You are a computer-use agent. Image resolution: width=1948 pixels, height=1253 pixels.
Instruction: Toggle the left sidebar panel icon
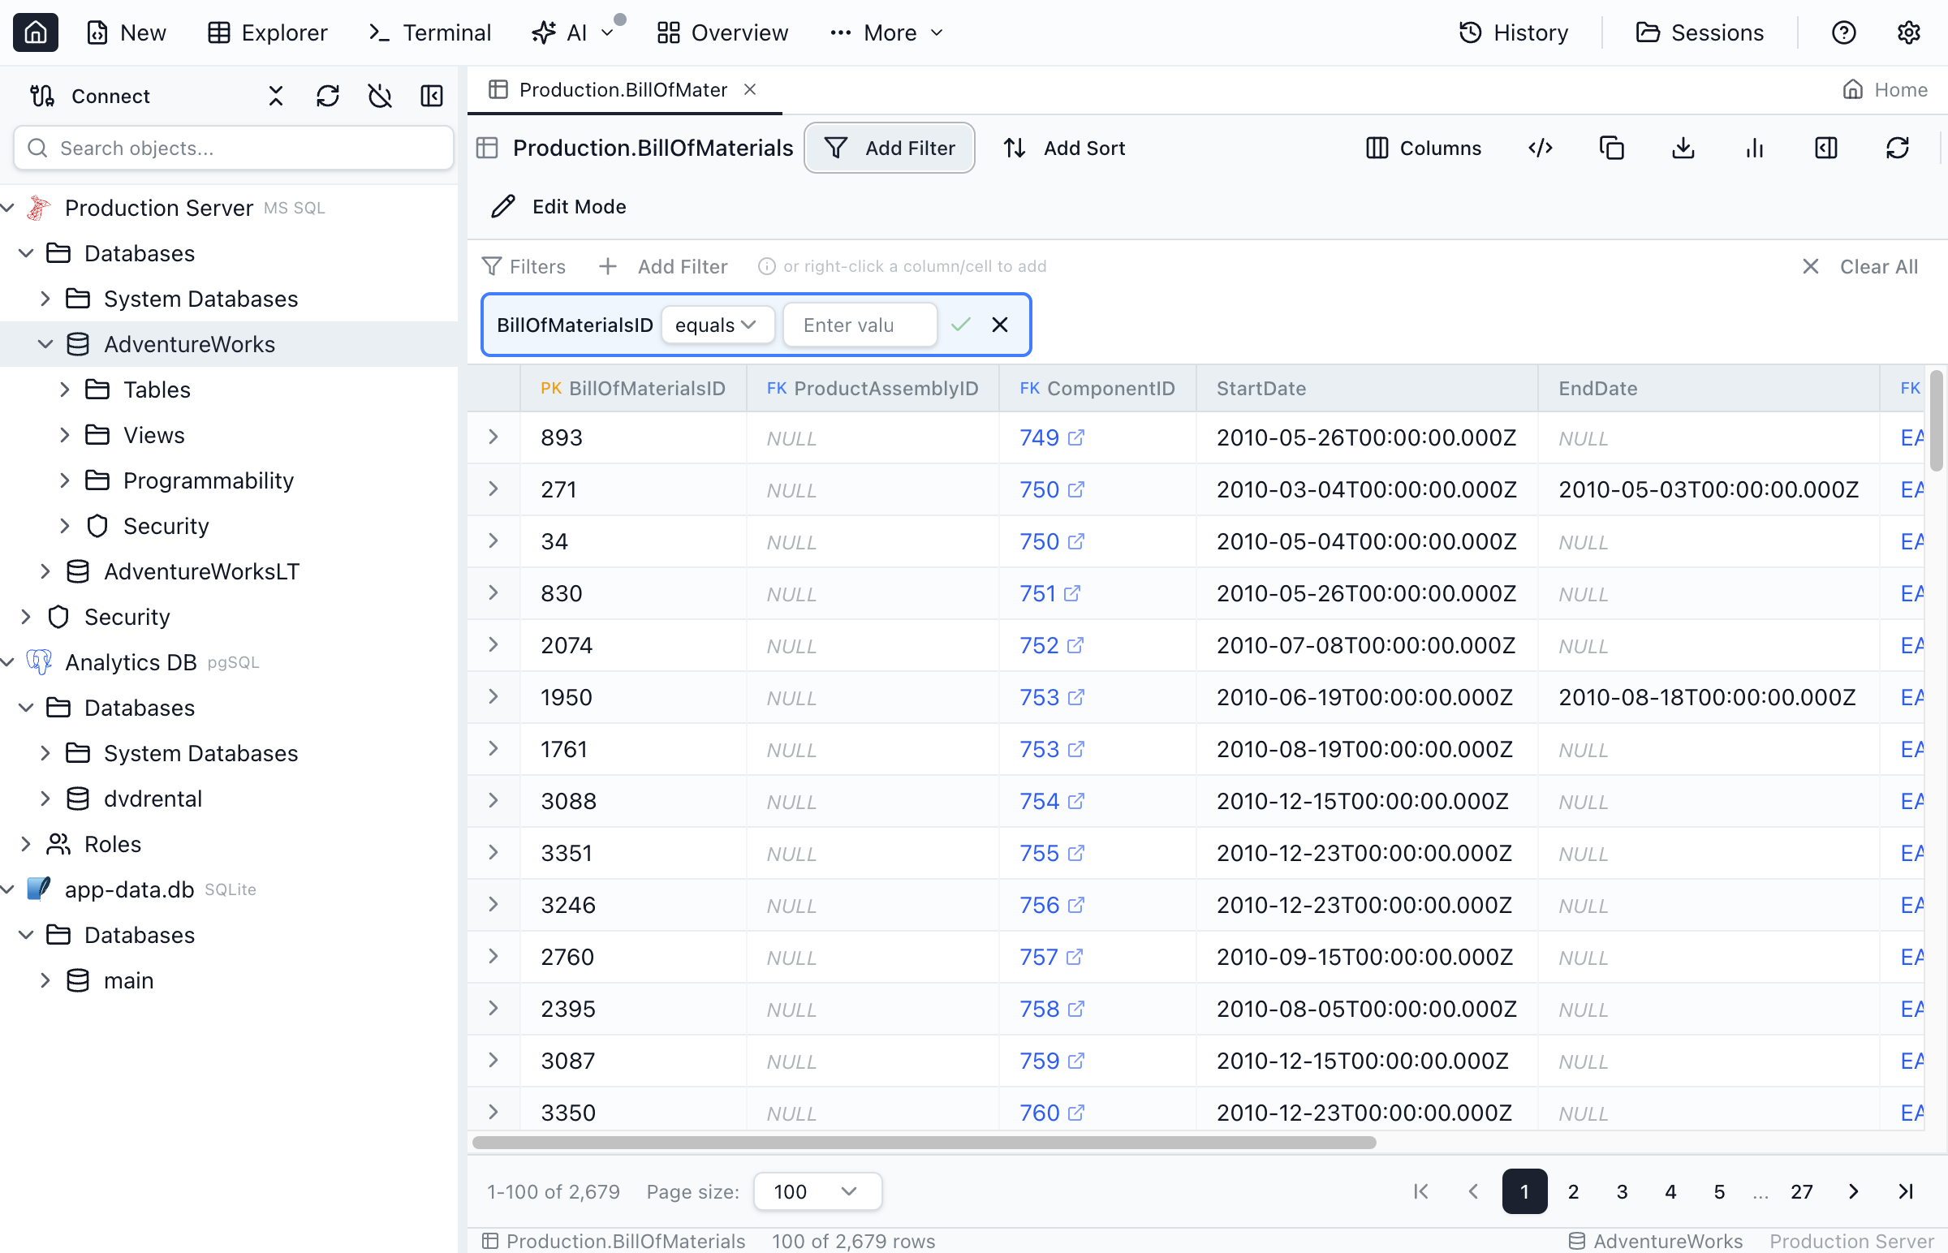coord(431,96)
